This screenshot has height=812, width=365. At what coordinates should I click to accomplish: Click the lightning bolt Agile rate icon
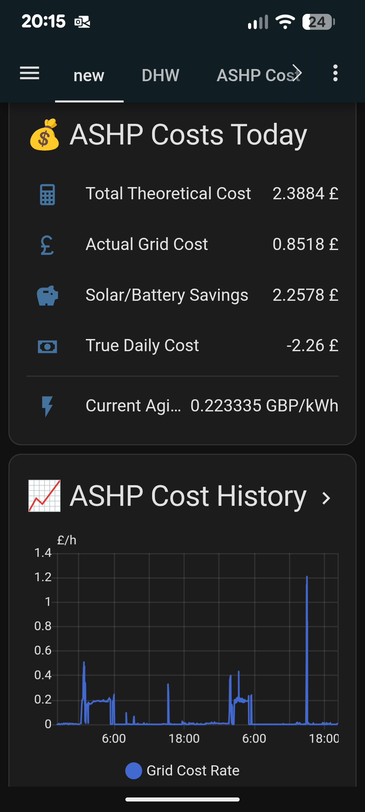pos(47,406)
